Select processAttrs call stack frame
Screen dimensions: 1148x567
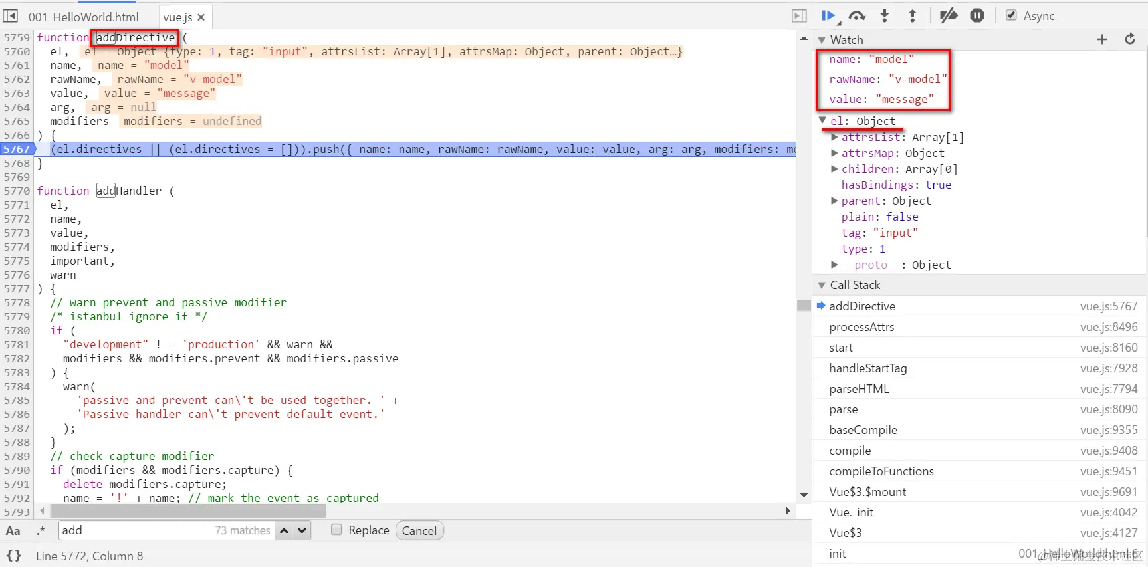click(980, 327)
